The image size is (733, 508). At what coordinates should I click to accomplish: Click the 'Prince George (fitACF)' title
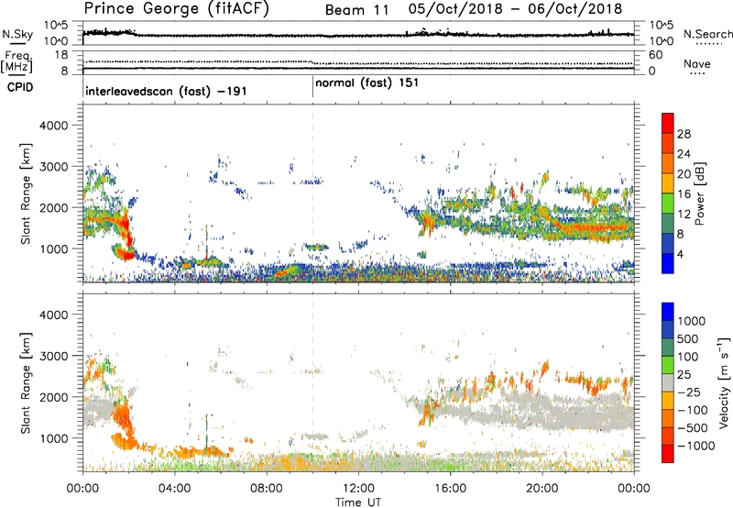click(176, 9)
